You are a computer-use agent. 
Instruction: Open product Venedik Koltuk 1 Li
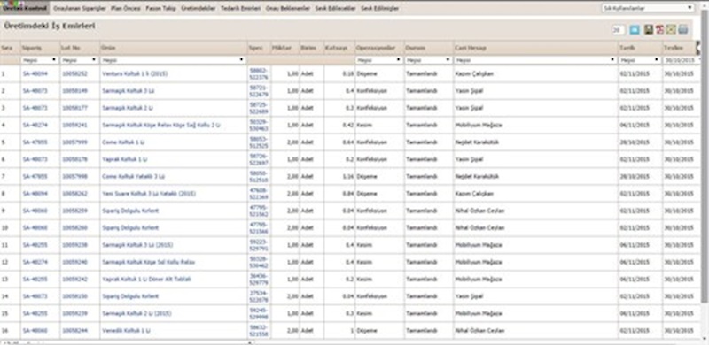coord(126,331)
